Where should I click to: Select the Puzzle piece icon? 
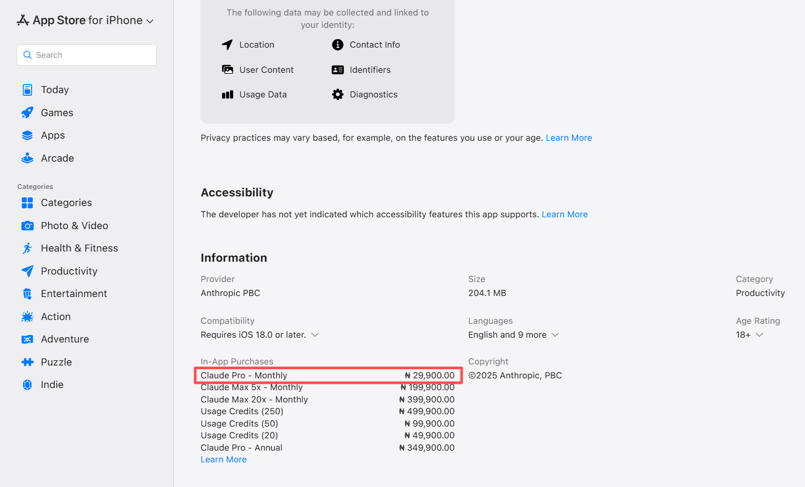pyautogui.click(x=27, y=362)
